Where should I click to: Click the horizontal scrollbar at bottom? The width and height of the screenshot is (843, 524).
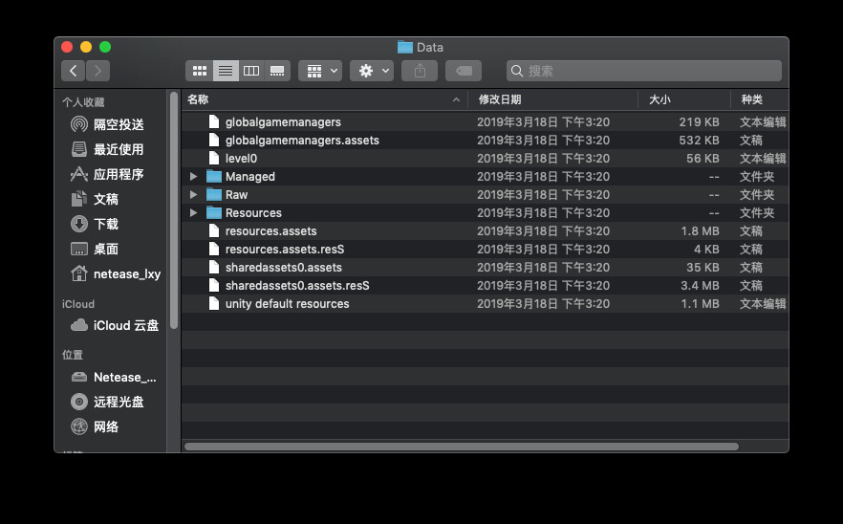(461, 447)
